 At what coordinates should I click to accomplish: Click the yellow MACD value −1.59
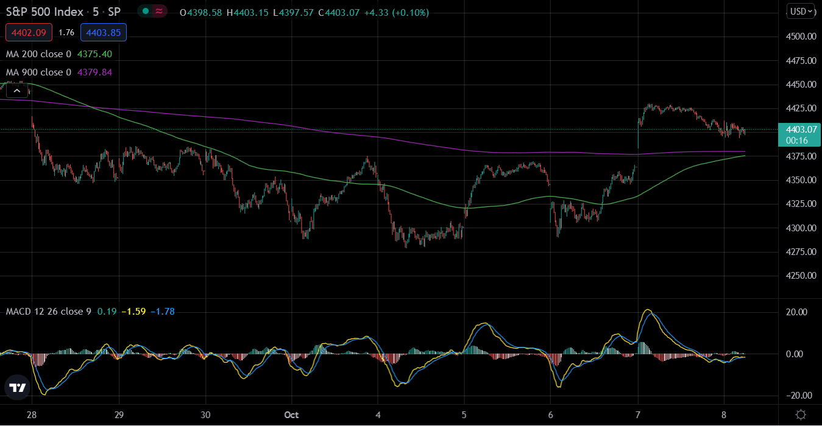[x=133, y=311]
